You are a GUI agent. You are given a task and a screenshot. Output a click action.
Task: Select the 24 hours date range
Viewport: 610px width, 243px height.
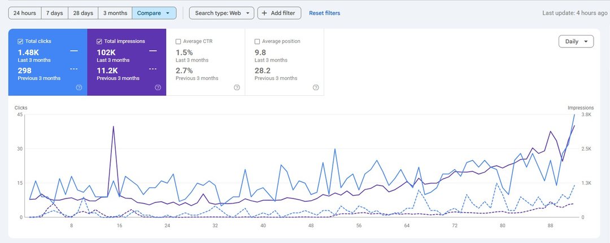(24, 13)
